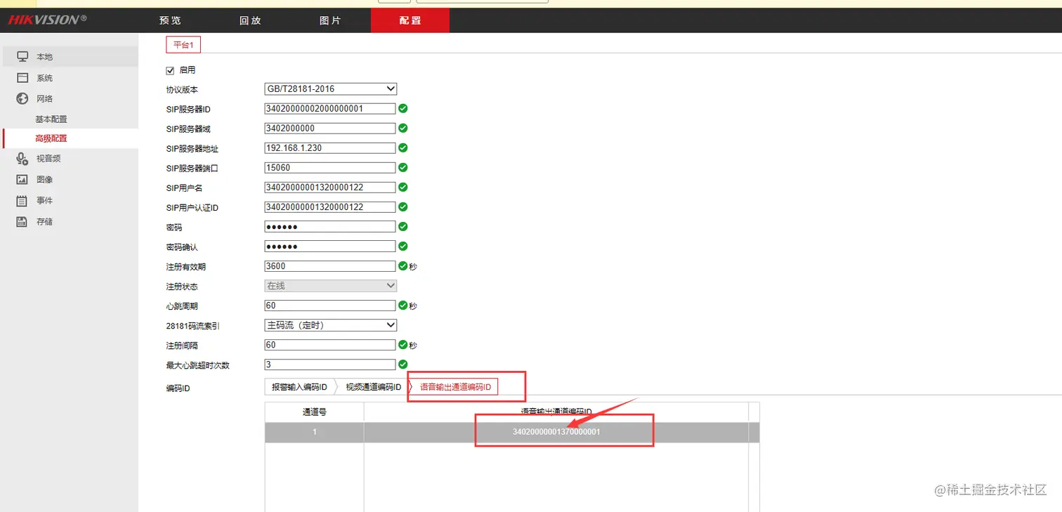Screen dimensions: 1062x512
Task: Click channel ID cell 34020000001370000001
Action: tap(556, 432)
